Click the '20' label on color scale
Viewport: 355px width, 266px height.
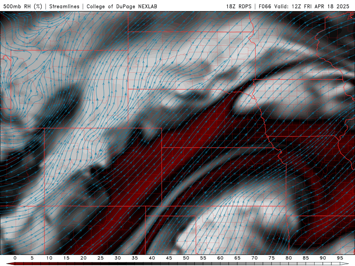pyautogui.click(x=83, y=258)
